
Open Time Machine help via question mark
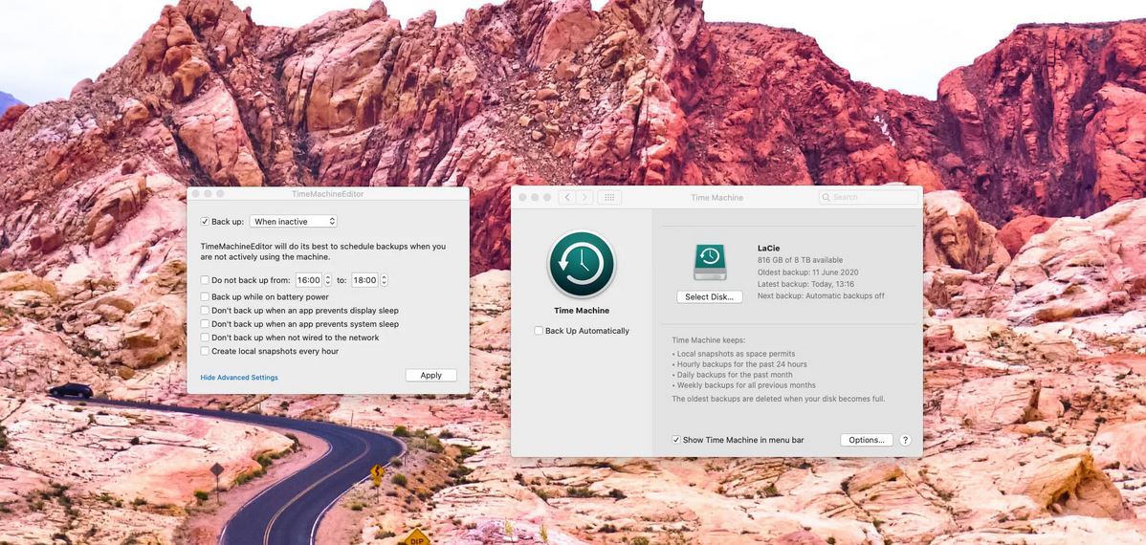point(905,440)
